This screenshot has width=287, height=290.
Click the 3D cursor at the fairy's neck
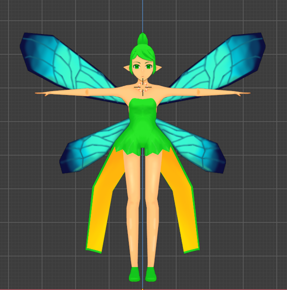[143, 87]
